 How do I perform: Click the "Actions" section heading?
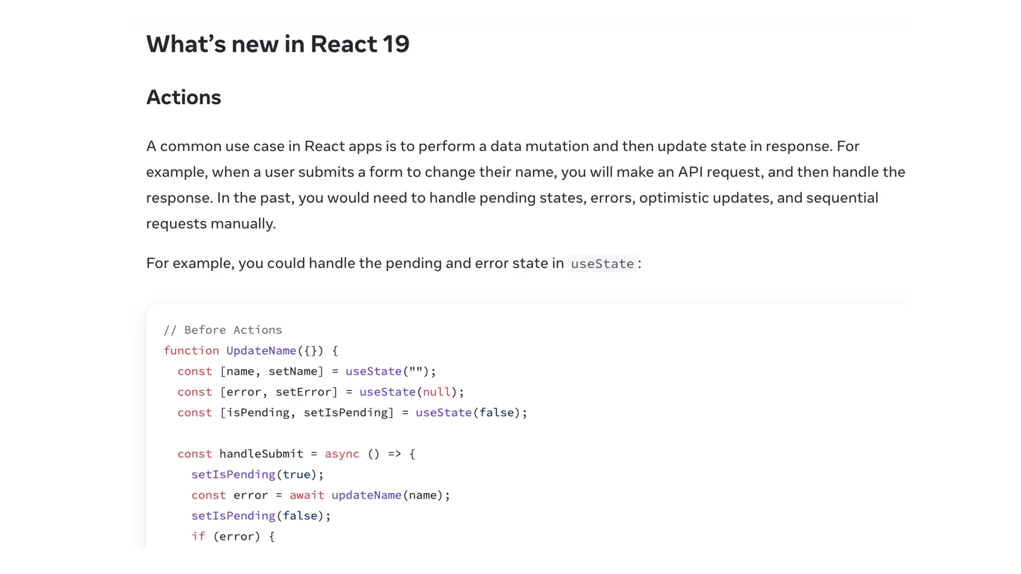183,97
